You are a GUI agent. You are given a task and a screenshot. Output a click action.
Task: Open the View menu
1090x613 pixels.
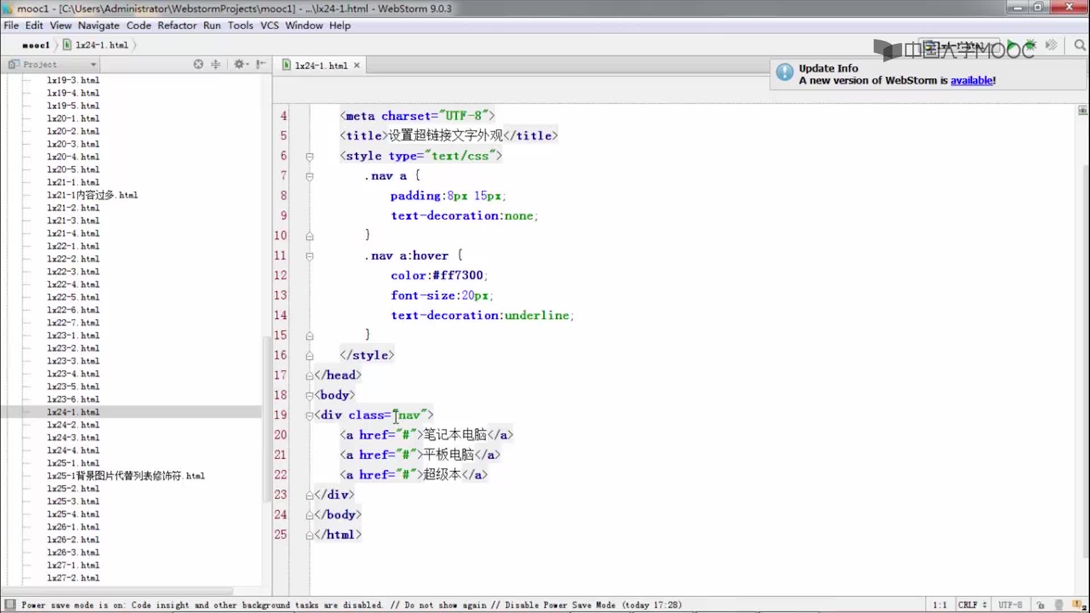(x=60, y=26)
